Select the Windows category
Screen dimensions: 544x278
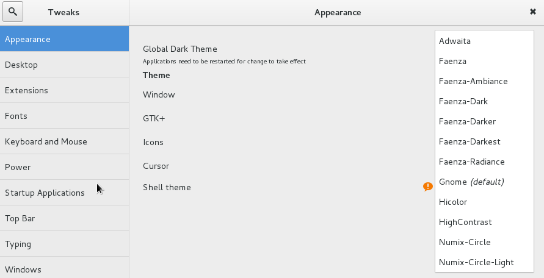65,268
